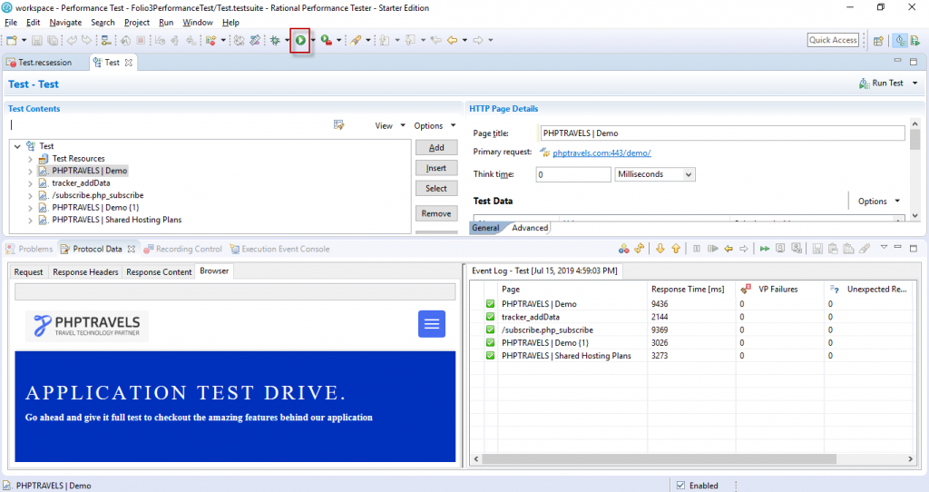The image size is (929, 492).
Task: Click the save icon in Protocol Data toolbar
Action: coord(817,249)
